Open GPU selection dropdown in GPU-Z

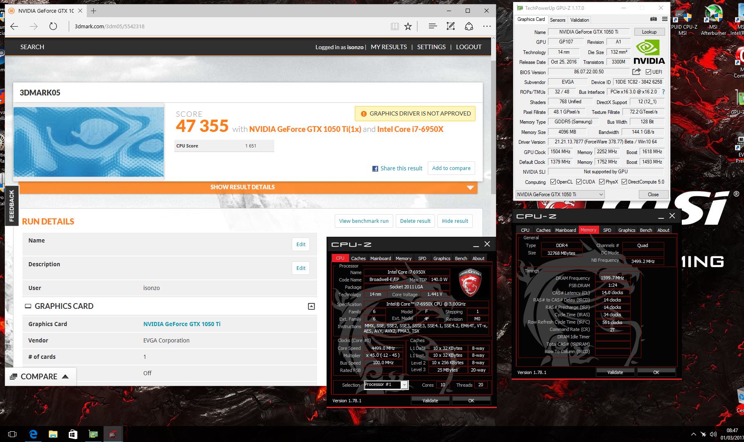tap(559, 195)
